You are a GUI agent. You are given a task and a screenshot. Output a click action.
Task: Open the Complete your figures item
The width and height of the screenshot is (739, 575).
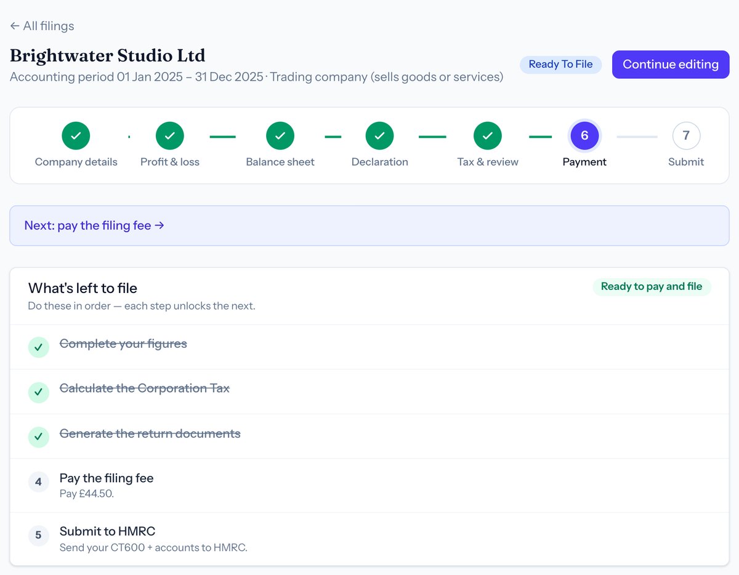point(369,347)
